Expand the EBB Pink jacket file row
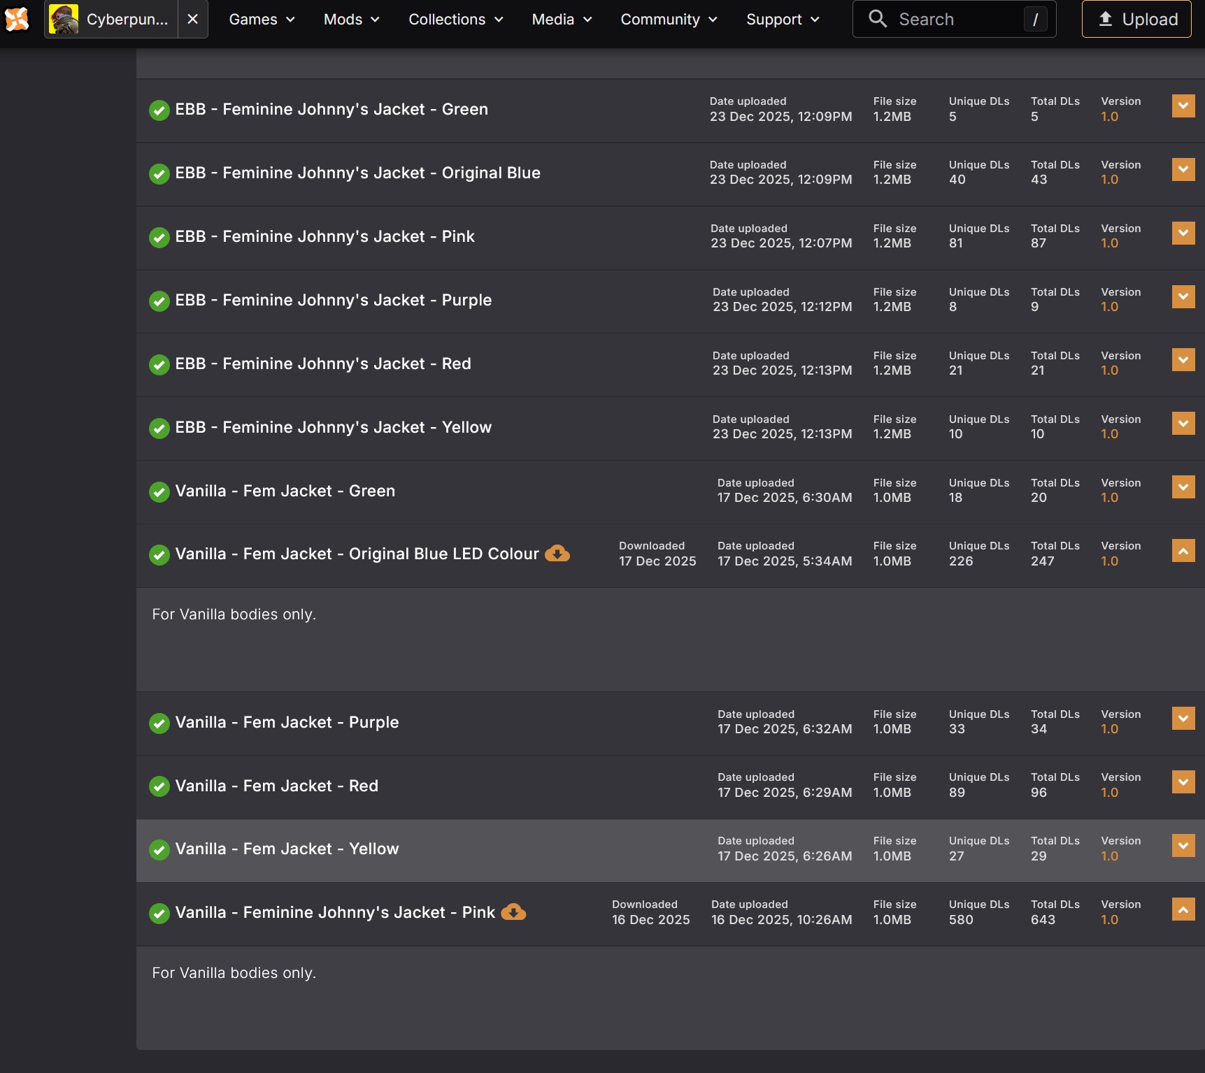 (1183, 233)
